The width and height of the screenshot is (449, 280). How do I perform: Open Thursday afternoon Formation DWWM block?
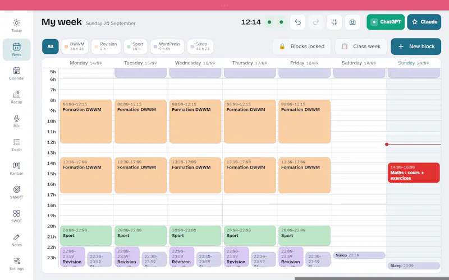[250, 175]
